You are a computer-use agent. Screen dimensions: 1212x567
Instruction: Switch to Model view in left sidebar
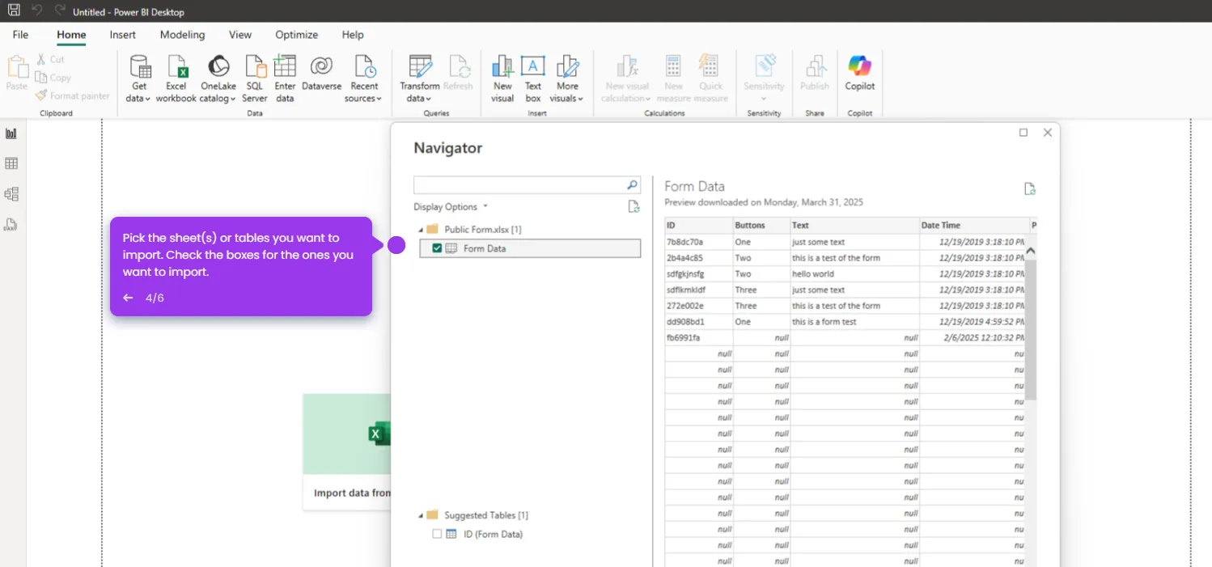click(x=11, y=194)
